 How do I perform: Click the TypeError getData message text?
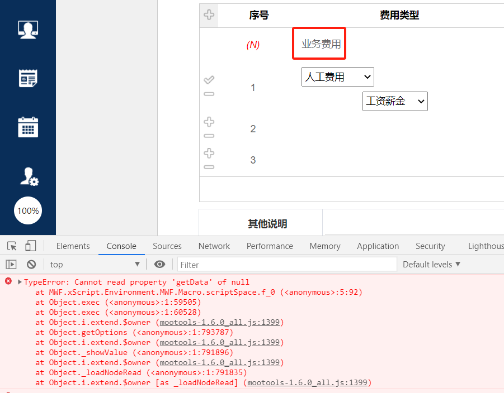pyautogui.click(x=136, y=282)
